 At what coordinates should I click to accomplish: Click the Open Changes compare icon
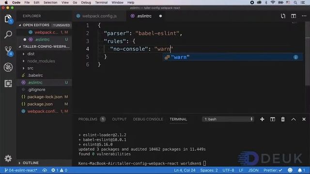pos(283,16)
